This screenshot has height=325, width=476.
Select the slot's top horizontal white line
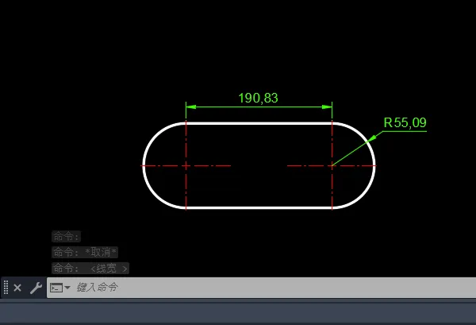(258, 123)
